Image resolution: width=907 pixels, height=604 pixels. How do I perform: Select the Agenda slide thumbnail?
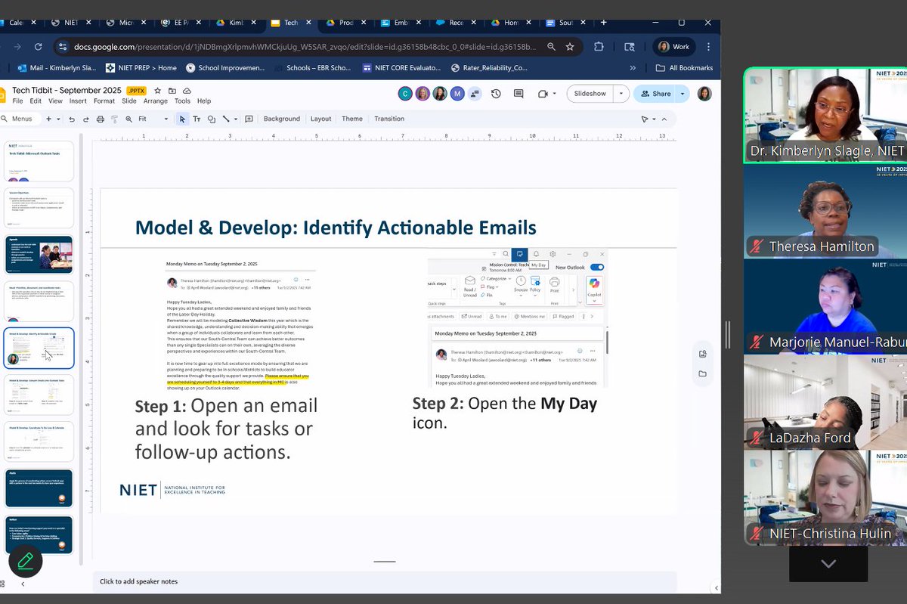point(39,254)
